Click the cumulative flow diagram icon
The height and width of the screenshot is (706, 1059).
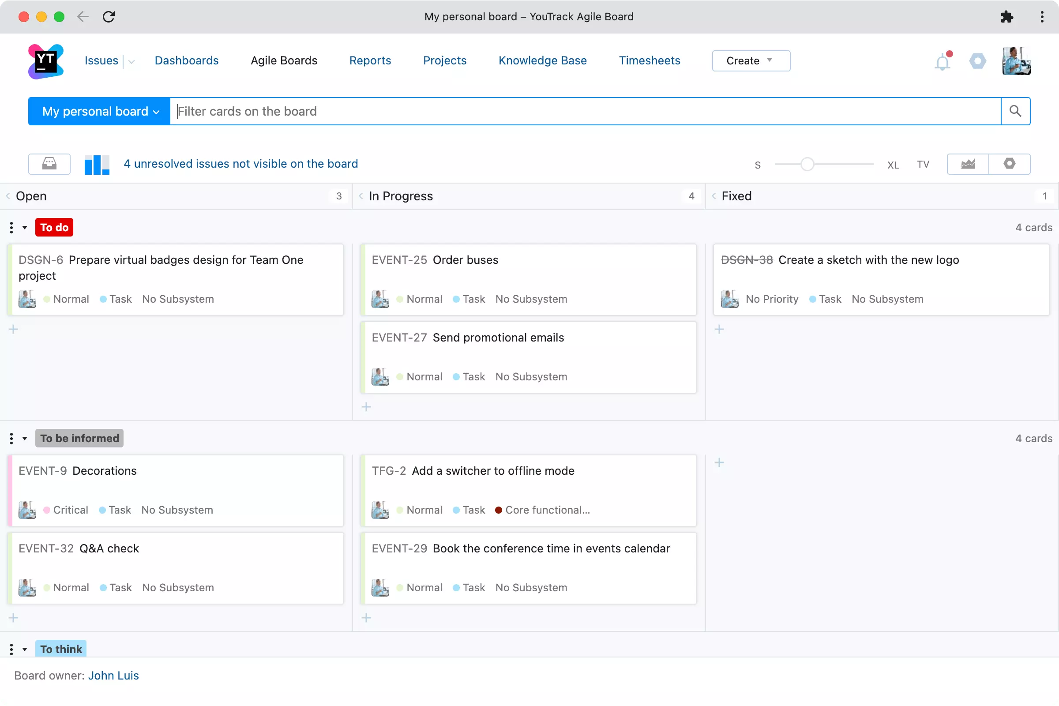coord(970,163)
